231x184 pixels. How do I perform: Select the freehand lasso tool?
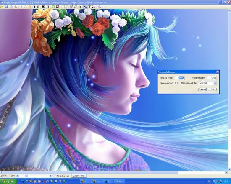76,7
